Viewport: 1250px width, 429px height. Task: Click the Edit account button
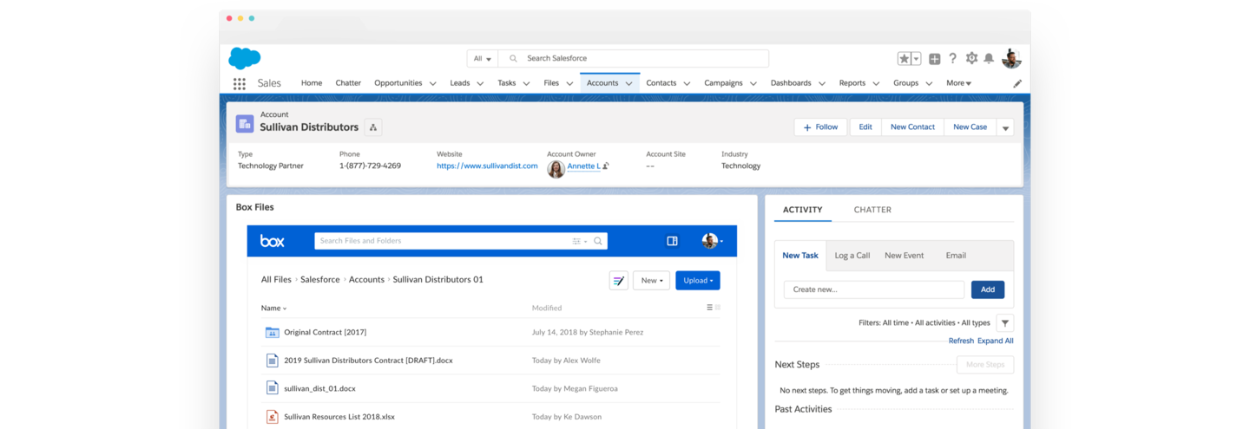coord(865,127)
